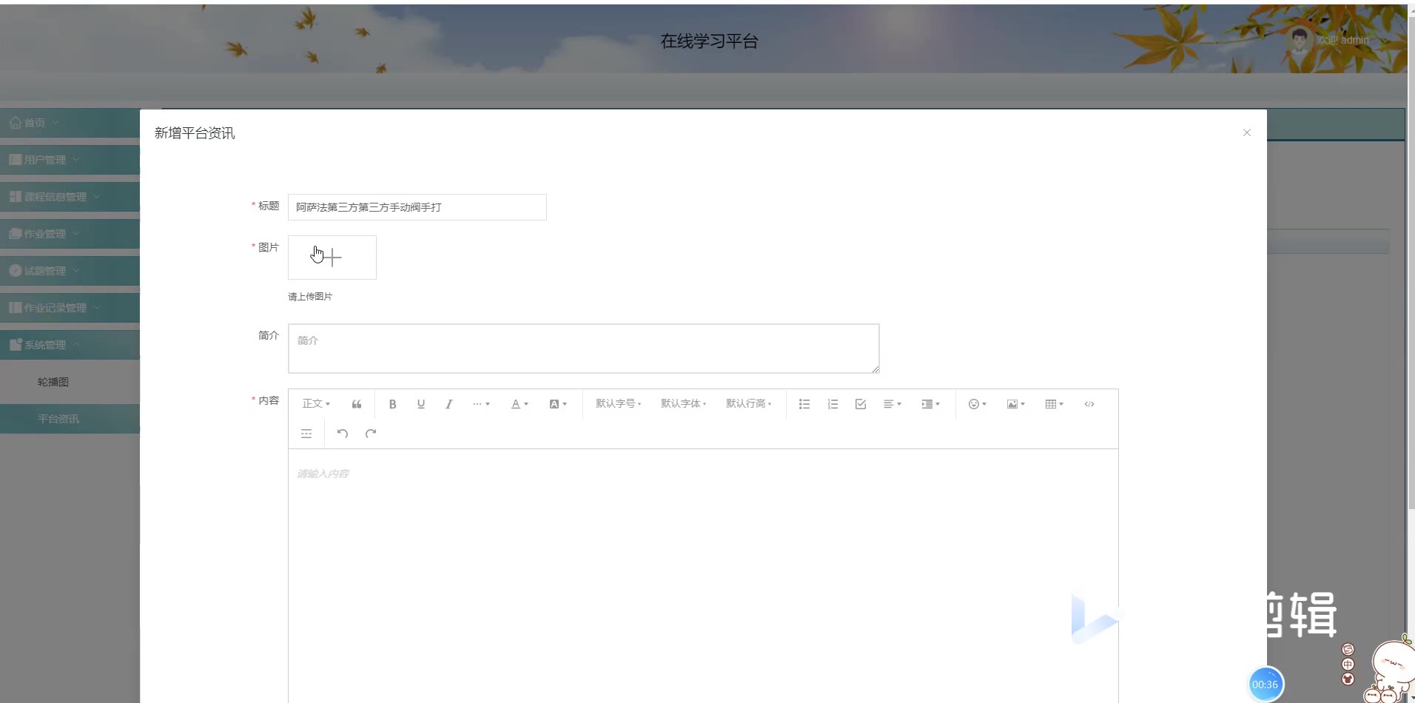Open the font color picker
1415x703 pixels.
pyautogui.click(x=520, y=404)
